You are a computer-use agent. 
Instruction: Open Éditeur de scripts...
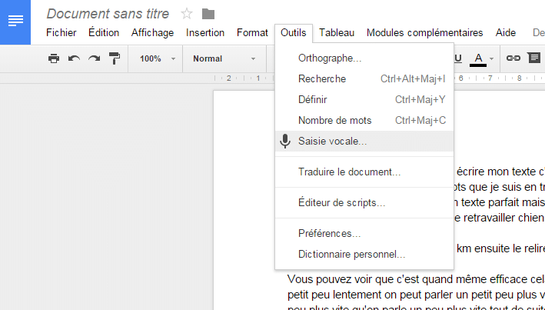pyautogui.click(x=364, y=202)
